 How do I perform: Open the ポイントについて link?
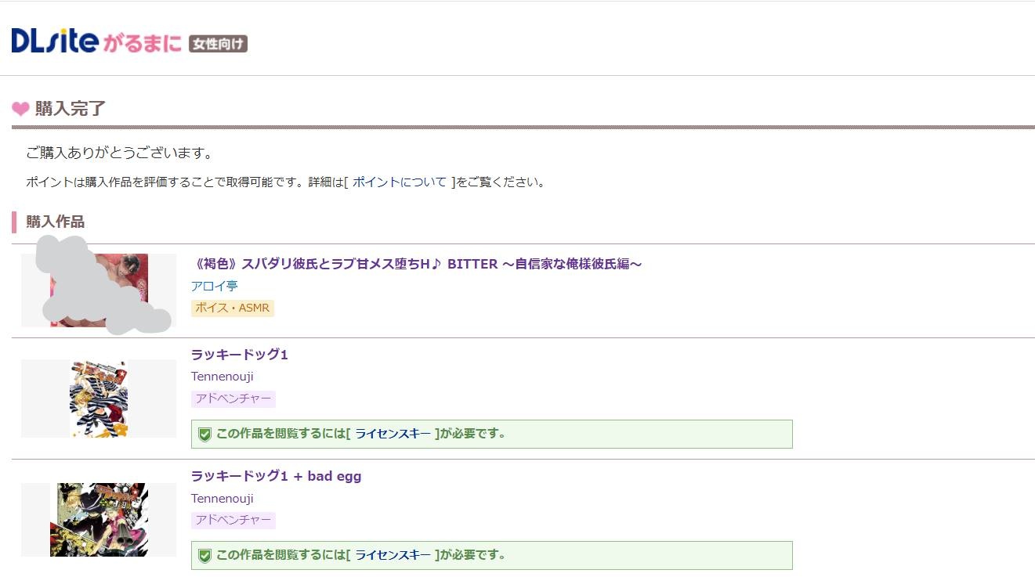point(399,182)
